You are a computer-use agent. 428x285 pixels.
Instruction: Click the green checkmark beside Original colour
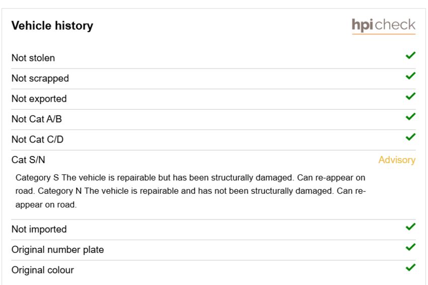[x=410, y=267]
